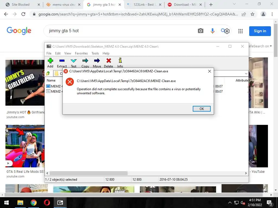
Task: Open the Google apps grid
Action: click(241, 31)
